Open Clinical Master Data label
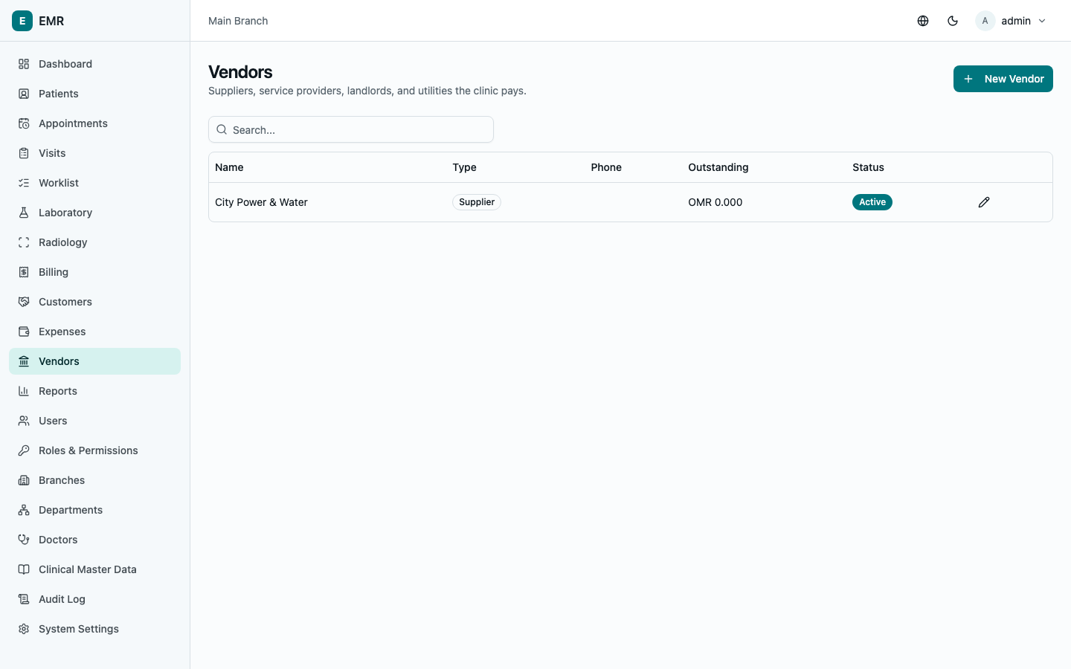Viewport: 1071px width, 669px height. 88,569
